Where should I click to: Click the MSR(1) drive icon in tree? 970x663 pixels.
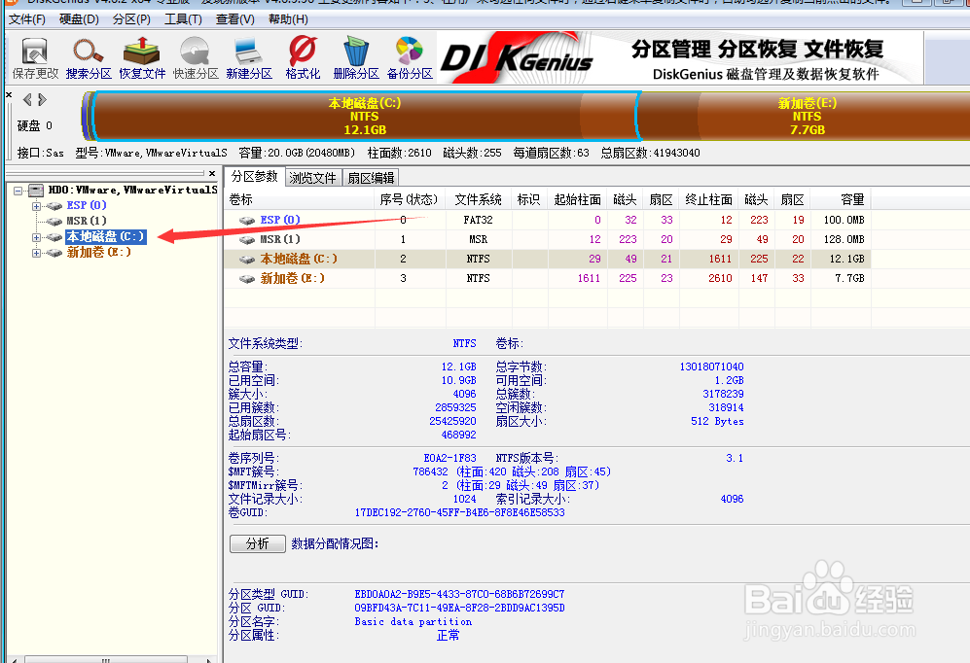[55, 222]
